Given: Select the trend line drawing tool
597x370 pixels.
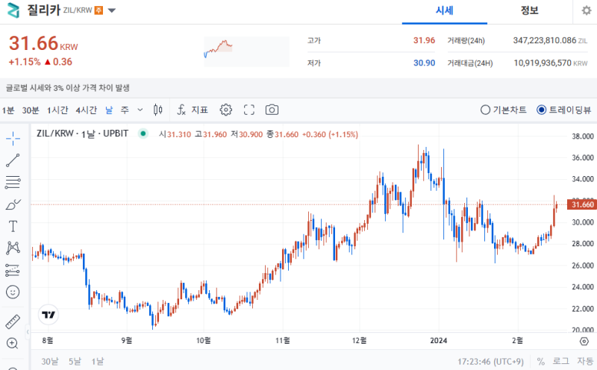Looking at the screenshot, I should (13, 160).
